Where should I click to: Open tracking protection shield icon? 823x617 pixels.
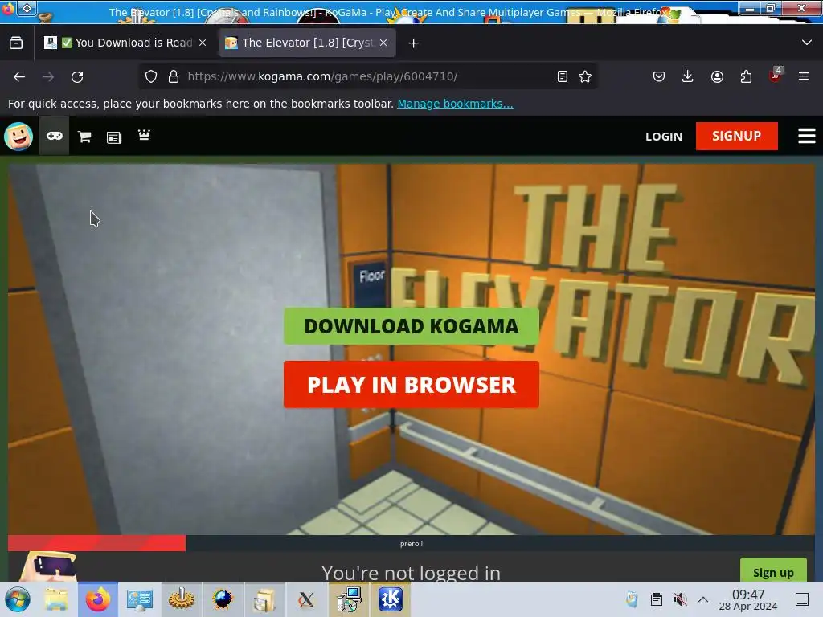pos(151,76)
